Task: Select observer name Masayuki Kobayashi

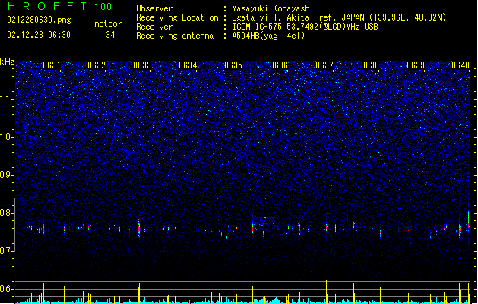Action: pyautogui.click(x=273, y=8)
